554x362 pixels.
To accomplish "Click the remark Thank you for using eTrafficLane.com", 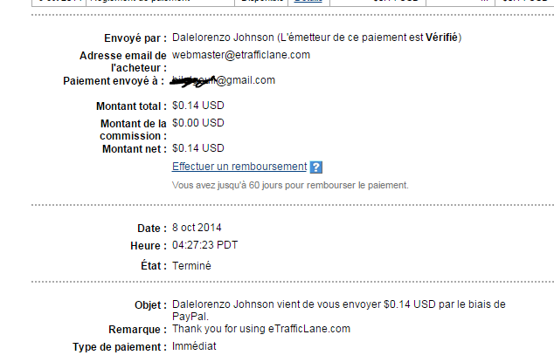I will [x=261, y=329].
